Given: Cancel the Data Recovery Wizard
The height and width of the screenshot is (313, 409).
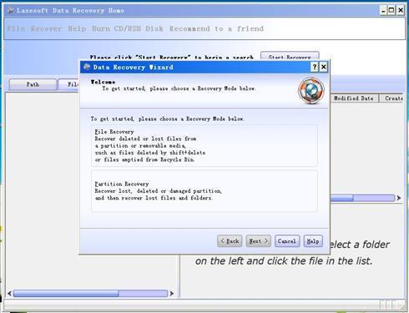Looking at the screenshot, I should (287, 241).
